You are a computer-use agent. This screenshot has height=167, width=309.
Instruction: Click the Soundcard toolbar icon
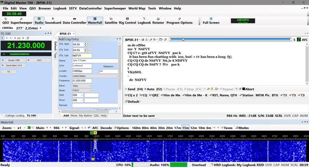[x=53, y=21]
